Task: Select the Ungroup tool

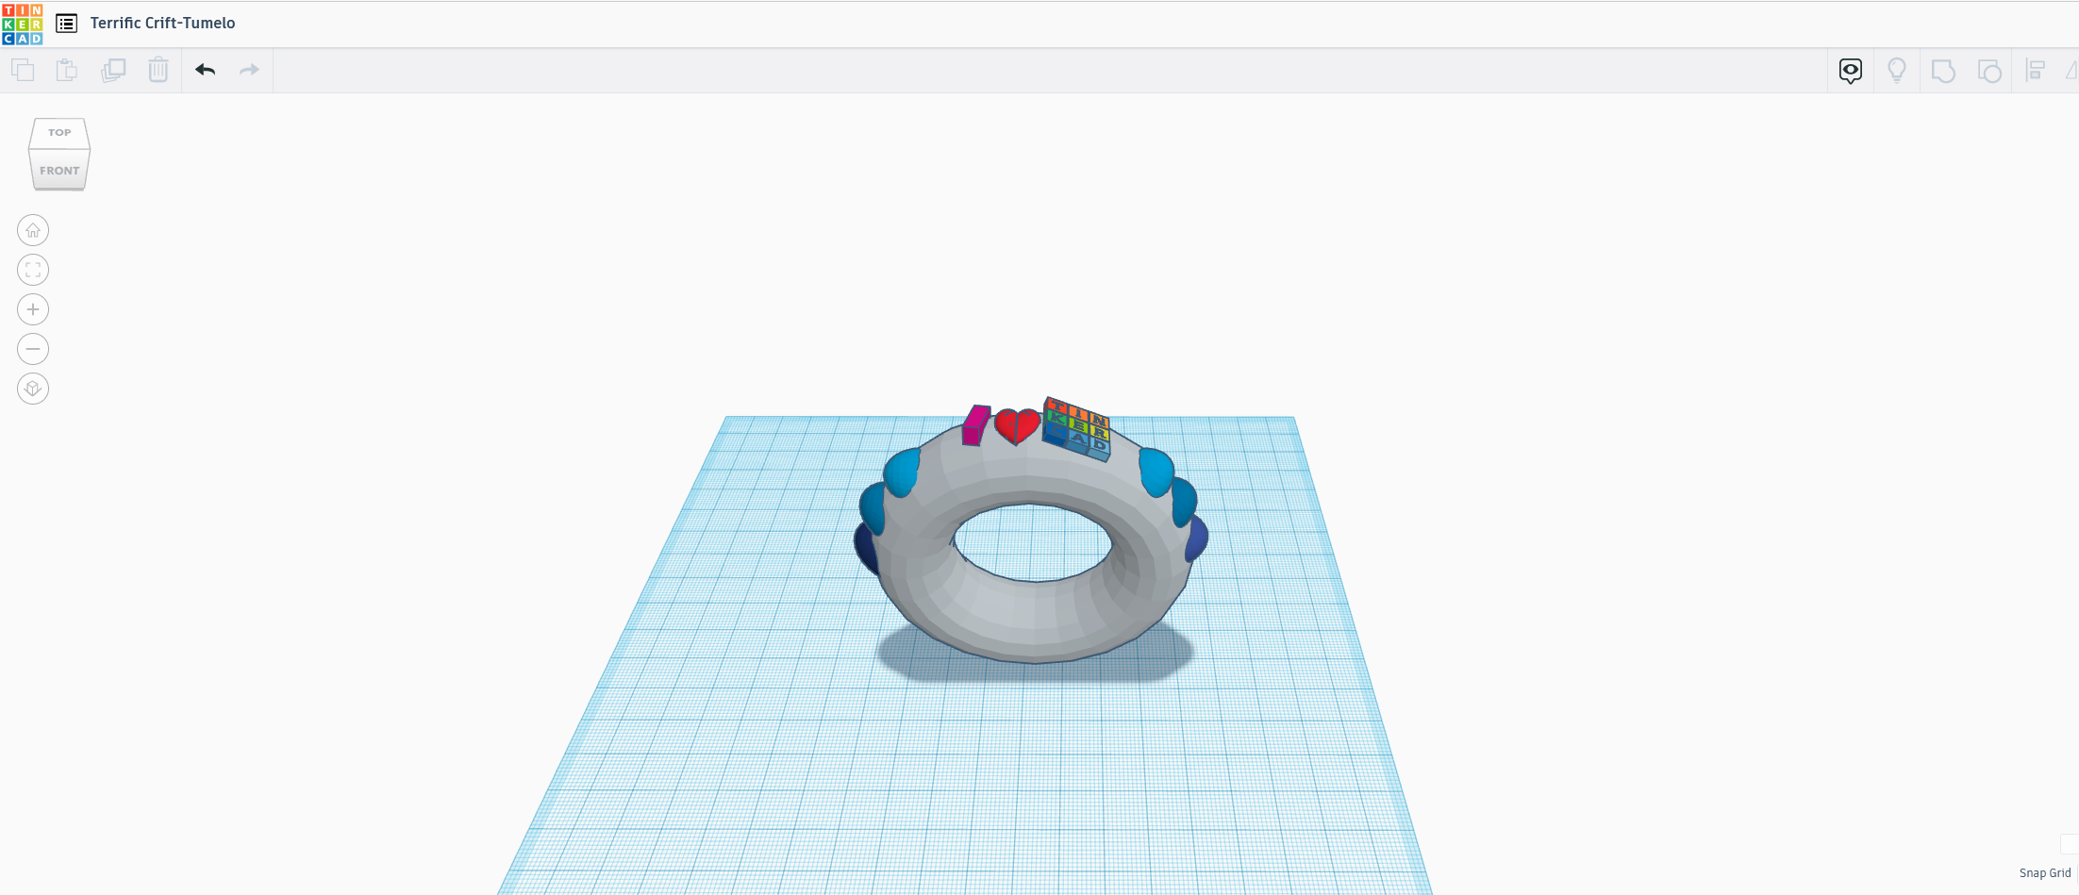Action: [1989, 70]
